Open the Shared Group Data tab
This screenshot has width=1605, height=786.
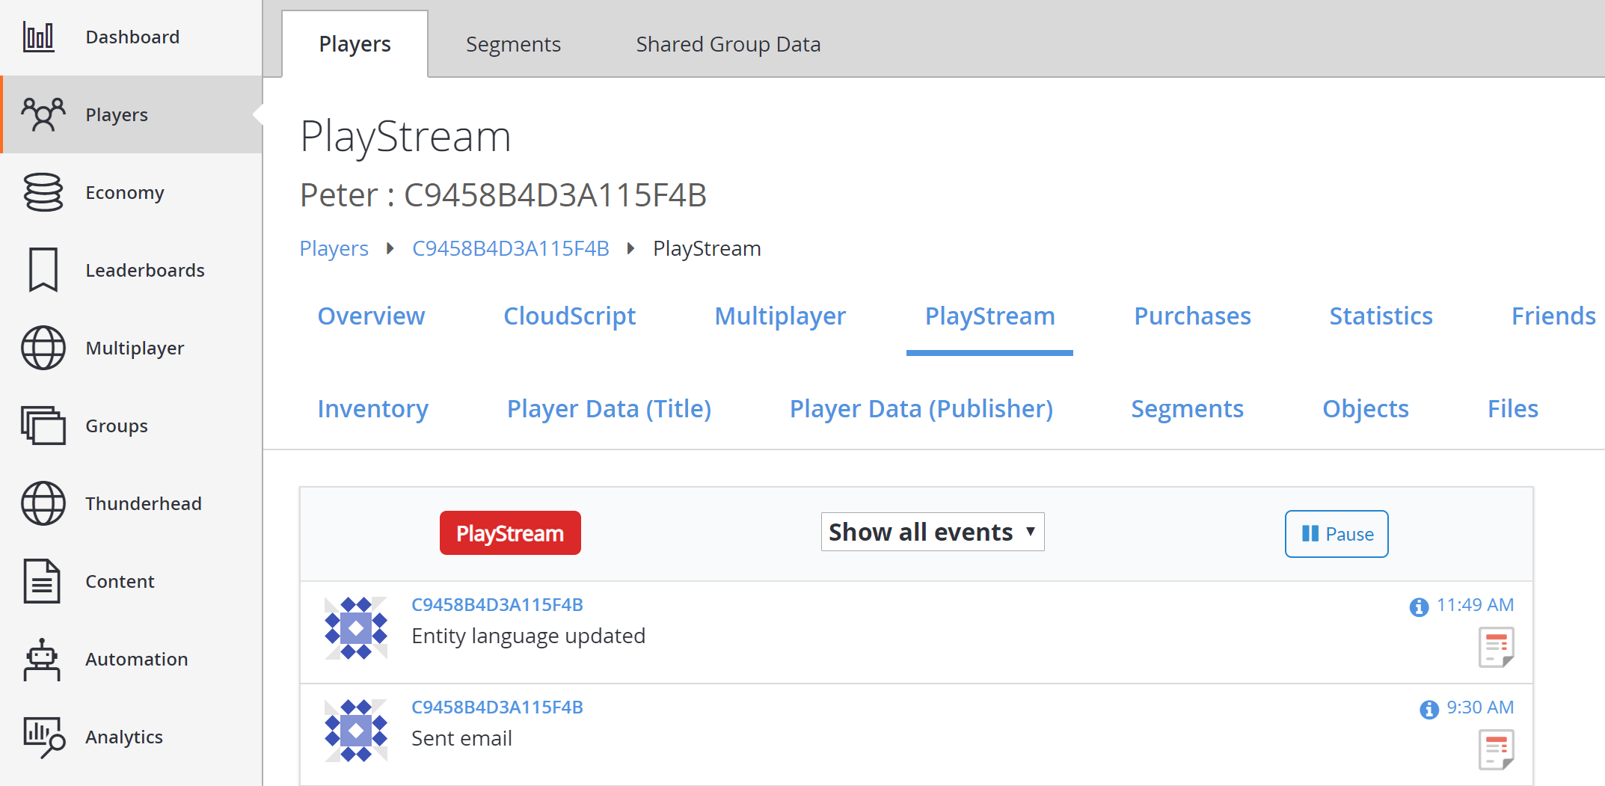tap(728, 43)
